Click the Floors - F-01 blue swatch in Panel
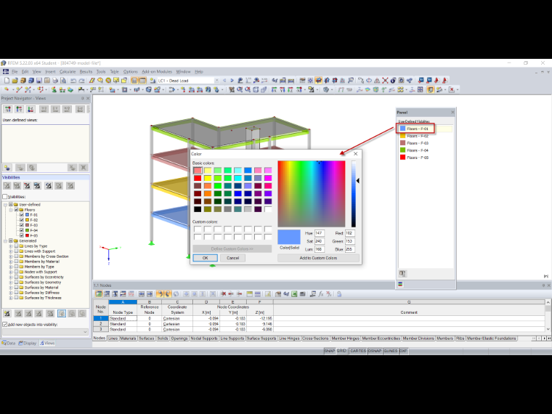Image resolution: width=552 pixels, height=414 pixels. click(x=402, y=129)
